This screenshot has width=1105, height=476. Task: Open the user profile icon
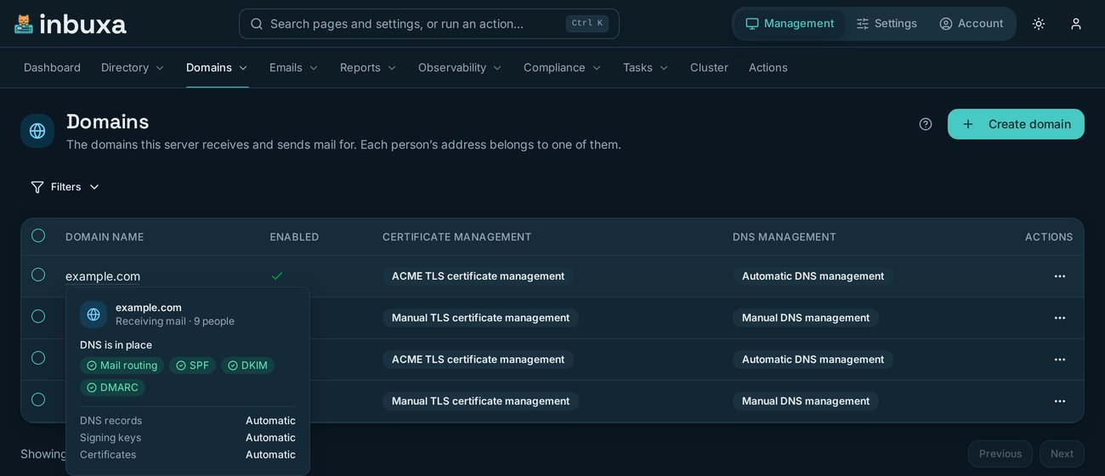click(x=1076, y=24)
